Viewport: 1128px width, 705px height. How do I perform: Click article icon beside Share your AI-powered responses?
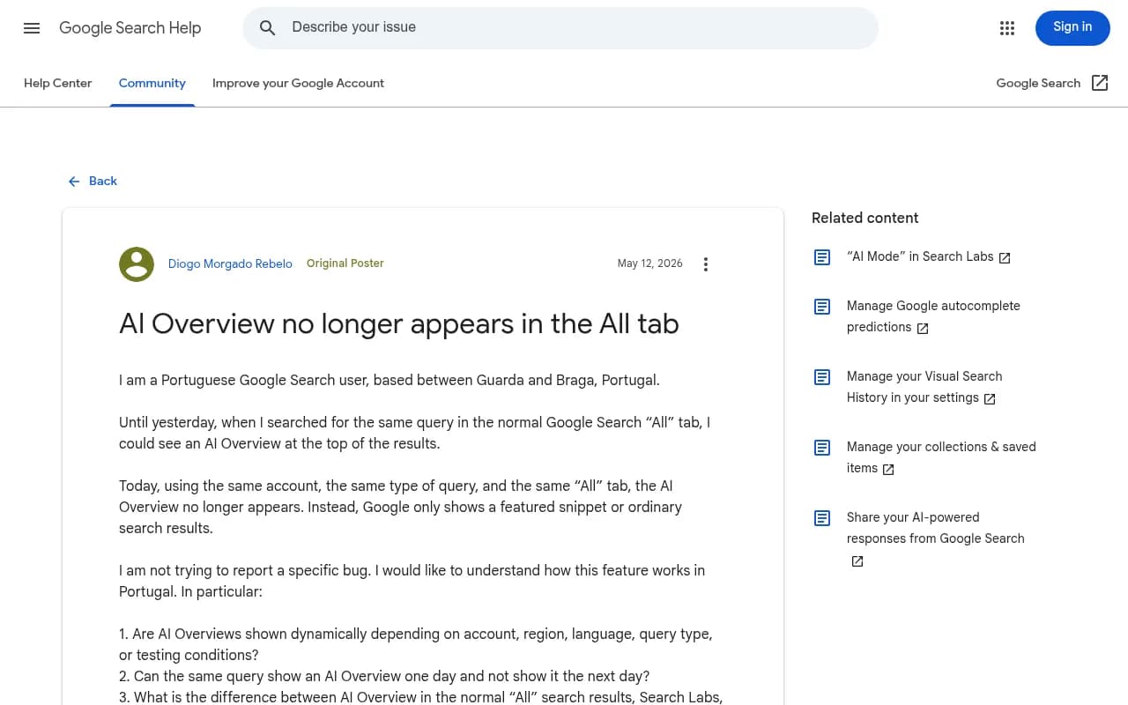pos(822,518)
